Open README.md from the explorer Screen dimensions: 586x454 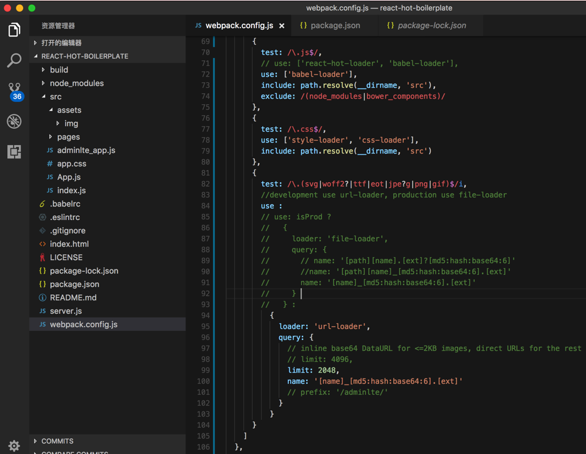click(73, 298)
